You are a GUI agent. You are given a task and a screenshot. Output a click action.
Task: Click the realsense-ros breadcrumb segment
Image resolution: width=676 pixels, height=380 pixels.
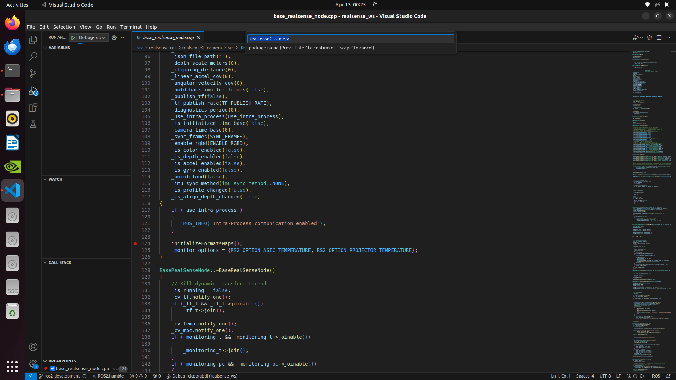(163, 48)
